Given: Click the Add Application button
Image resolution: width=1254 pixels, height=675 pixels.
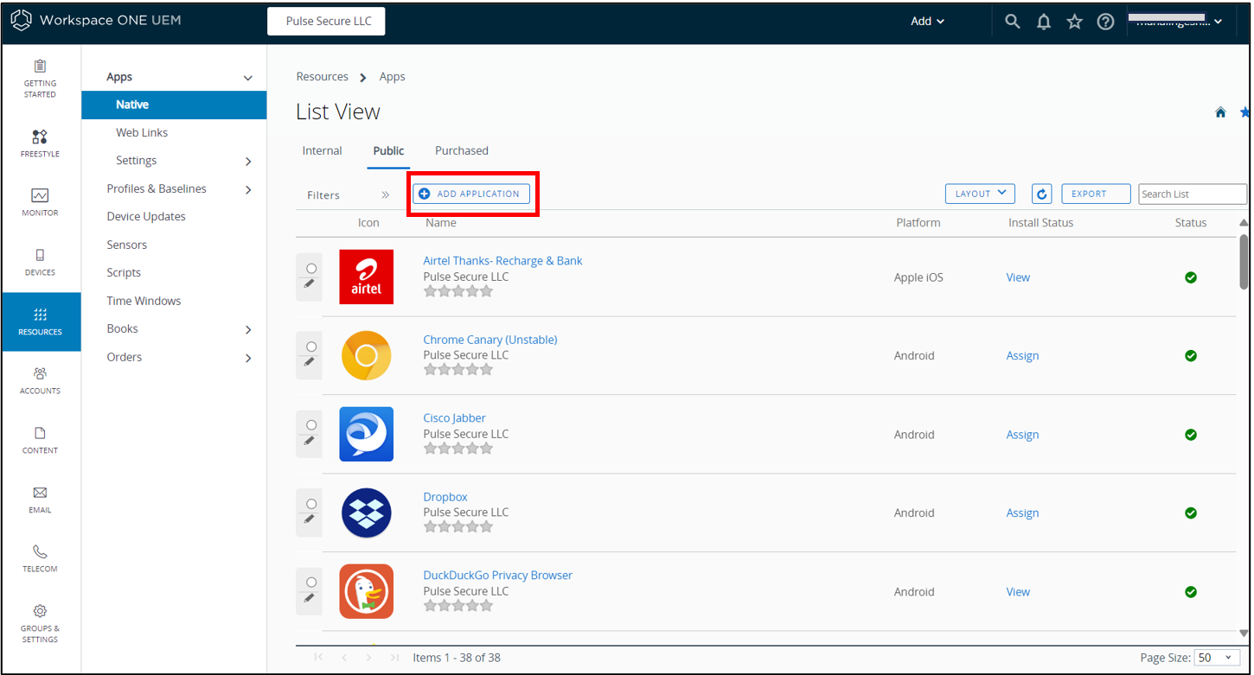Looking at the screenshot, I should coord(471,194).
